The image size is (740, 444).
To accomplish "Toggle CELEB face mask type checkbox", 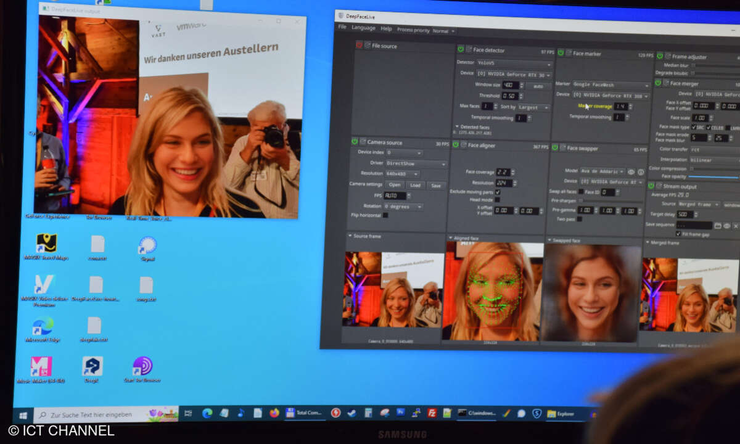I will click(x=709, y=128).
